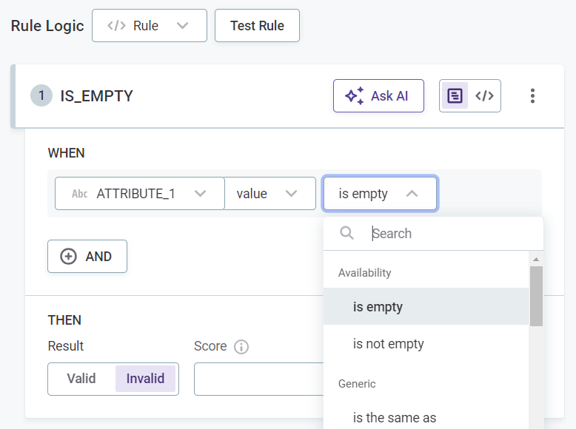
Task: Set result to Valid
Action: click(81, 379)
